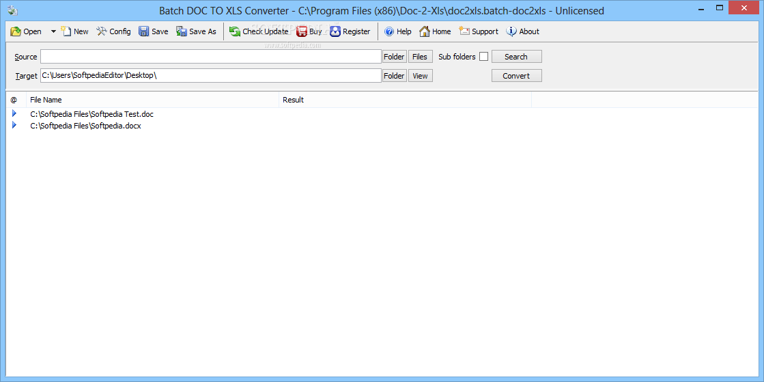This screenshot has width=764, height=382.
Task: Expand the Open dropdown arrow
Action: pos(53,31)
